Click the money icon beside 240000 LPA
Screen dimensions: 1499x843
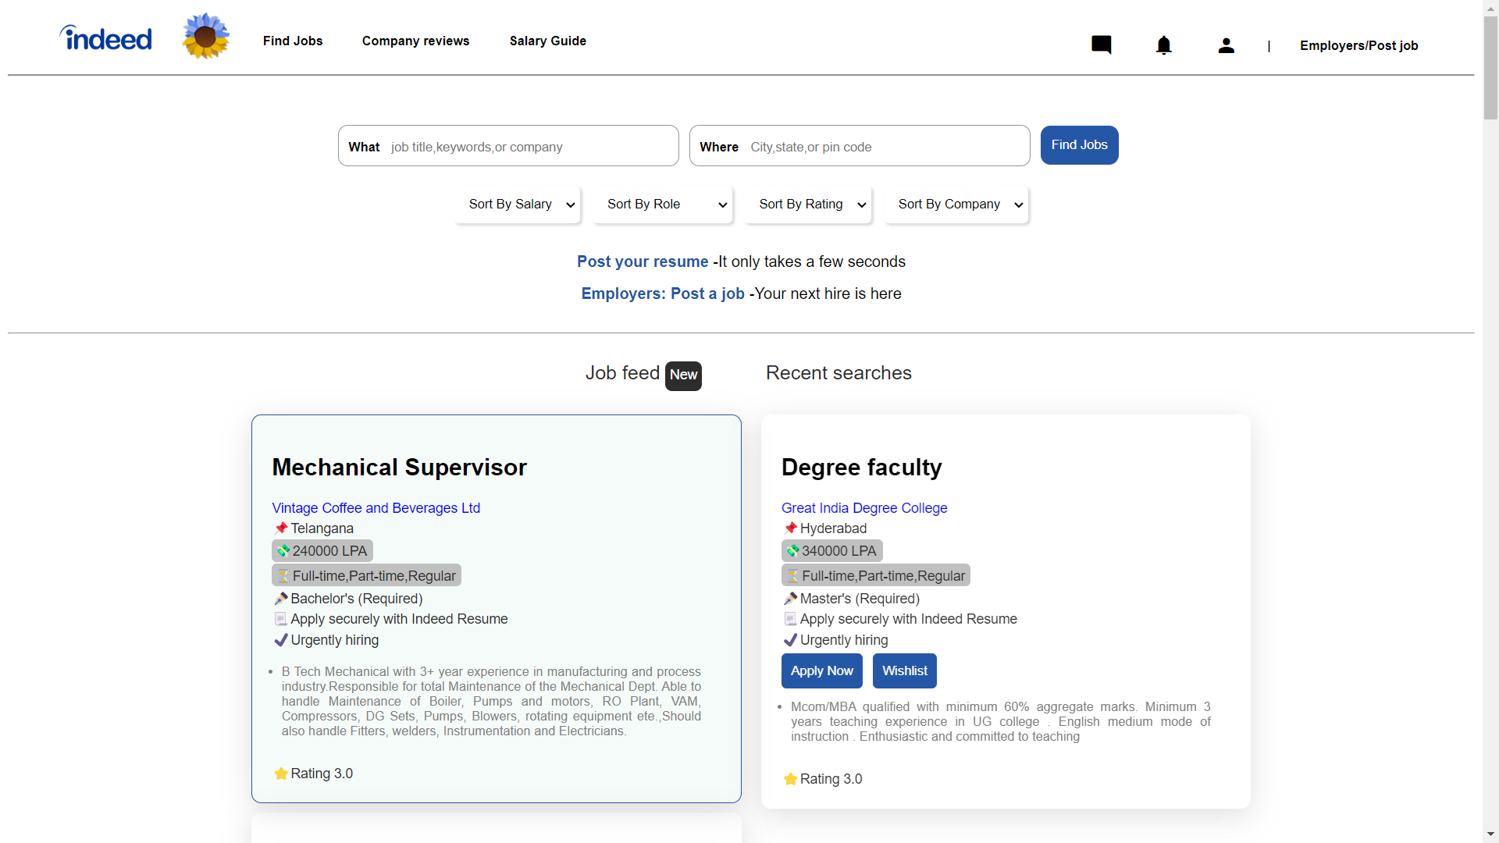click(x=283, y=551)
